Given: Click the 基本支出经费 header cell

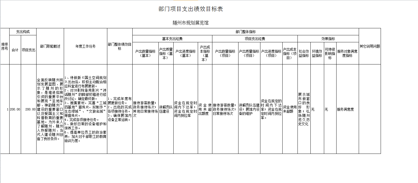Looking at the screenshot, I should click(172, 39).
